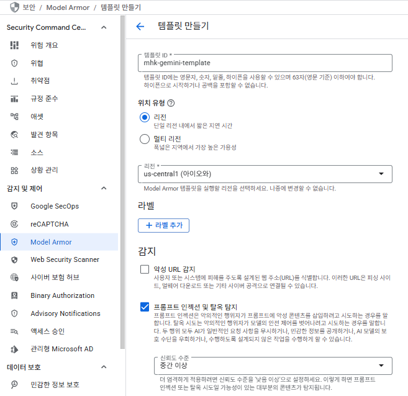The image size is (408, 396).
Task: Click the 규정 준수 chart icon
Action: [14, 99]
